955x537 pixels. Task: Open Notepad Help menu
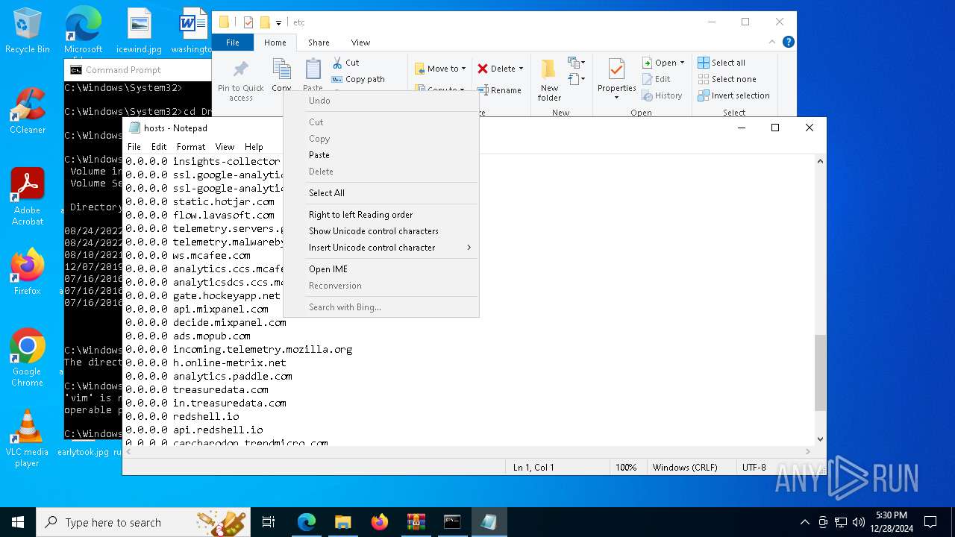[x=254, y=147]
